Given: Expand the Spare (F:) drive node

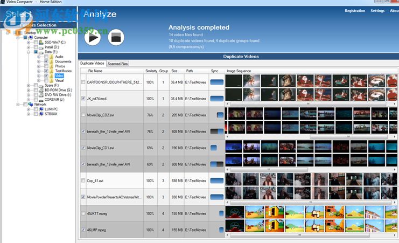Looking at the screenshot, I should pos(28,85).
